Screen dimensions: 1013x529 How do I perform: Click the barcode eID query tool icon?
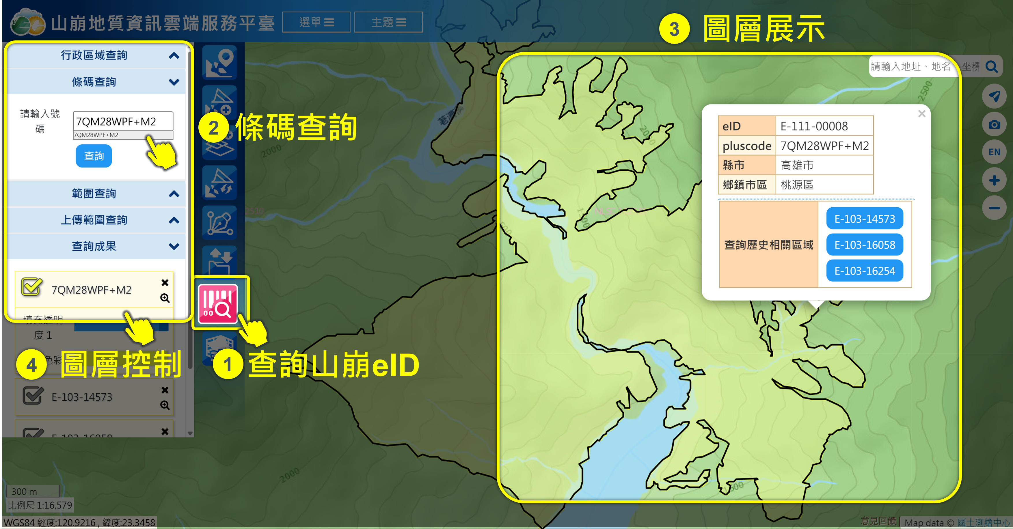coord(218,304)
